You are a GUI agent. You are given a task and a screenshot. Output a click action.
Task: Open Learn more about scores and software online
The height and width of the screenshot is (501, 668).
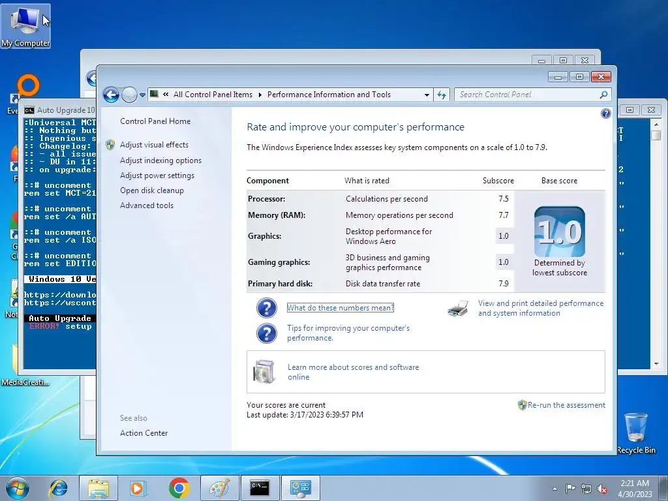point(353,372)
